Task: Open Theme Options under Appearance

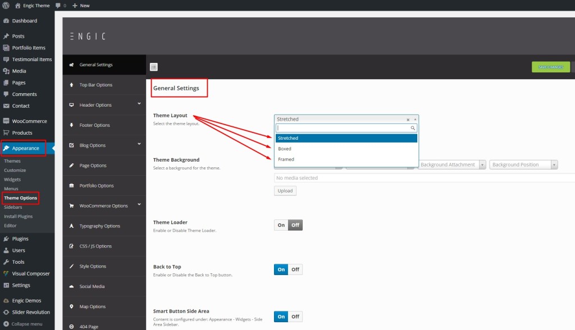Action: coord(21,198)
